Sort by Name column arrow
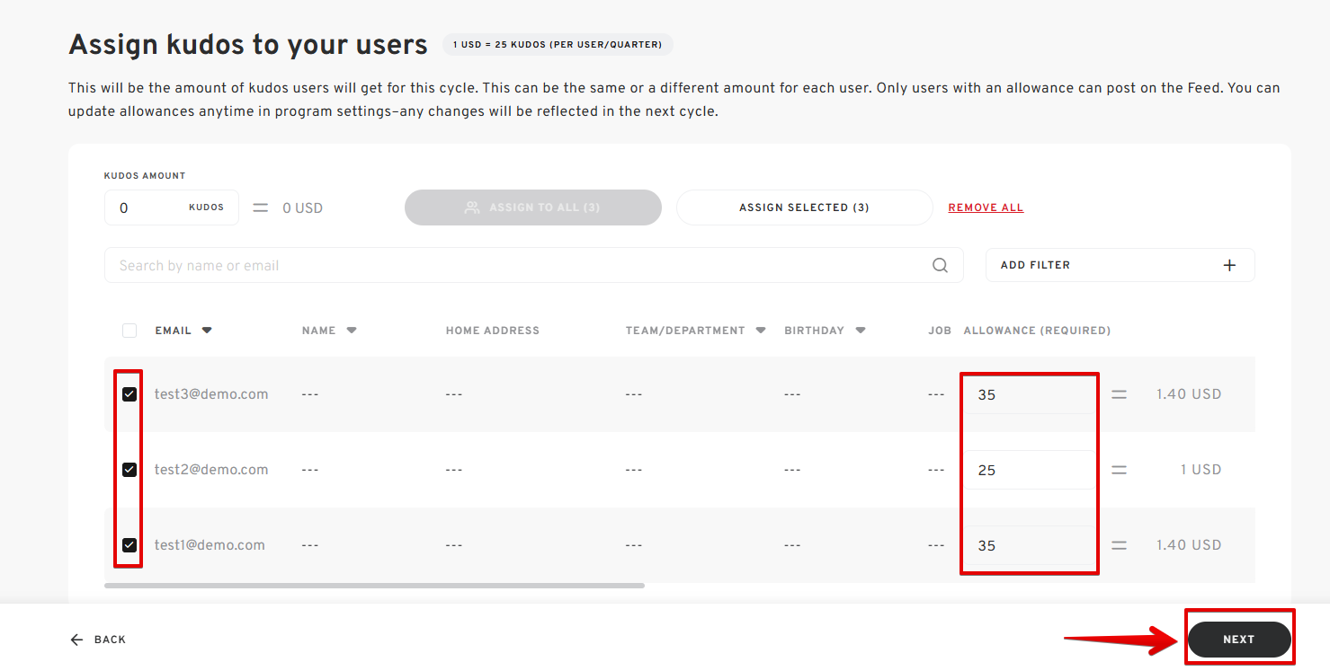Image resolution: width=1330 pixels, height=671 pixels. pos(352,331)
